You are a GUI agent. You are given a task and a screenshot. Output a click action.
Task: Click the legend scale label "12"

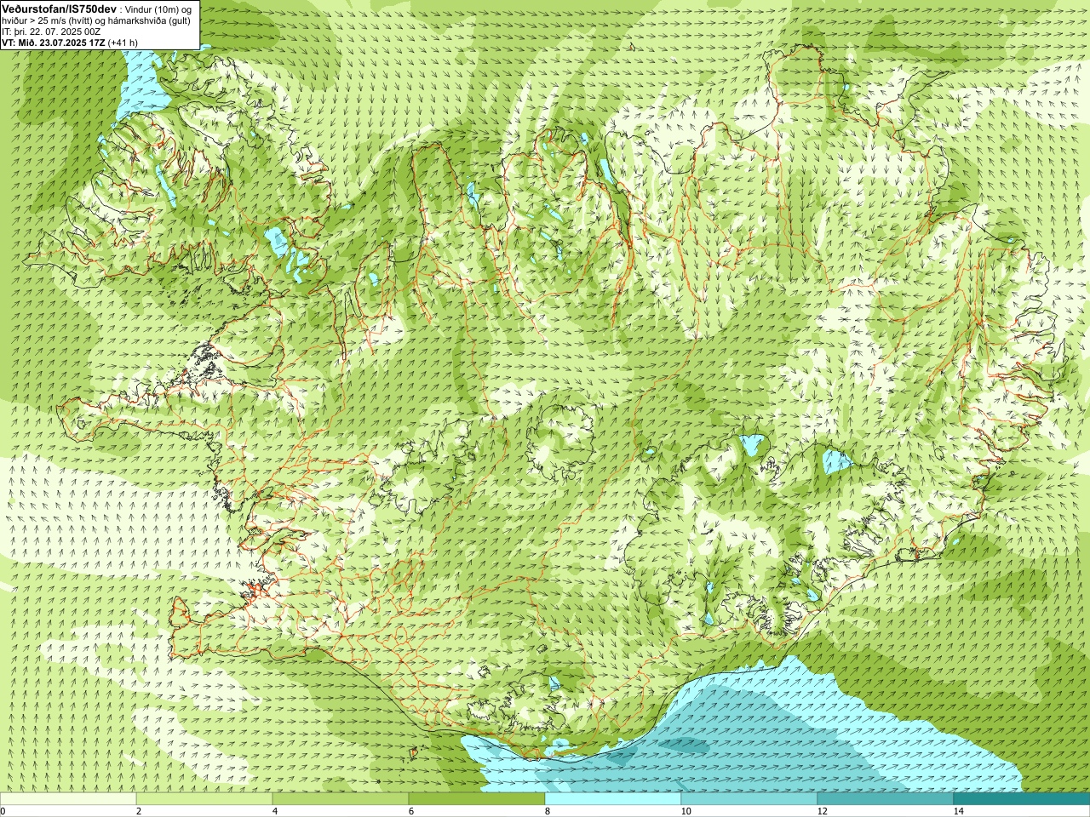click(822, 811)
